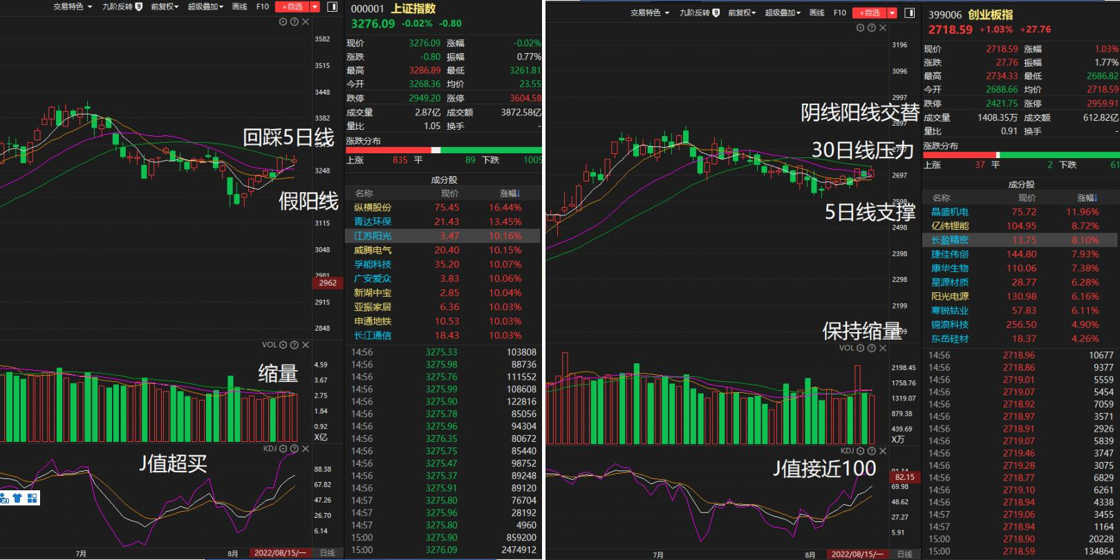Click the blue shirt skin icon

pos(17,498)
